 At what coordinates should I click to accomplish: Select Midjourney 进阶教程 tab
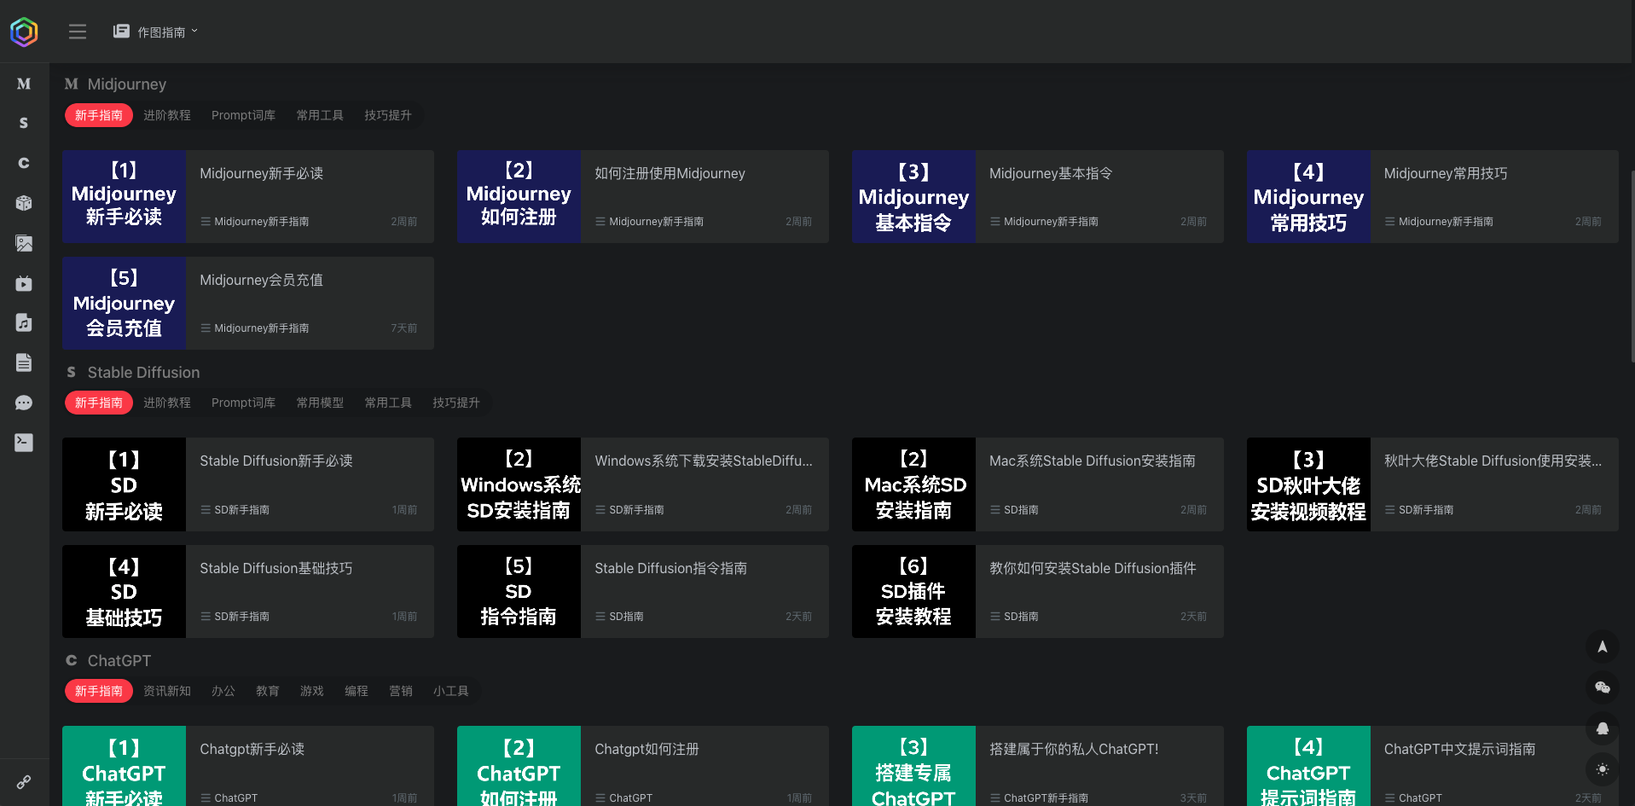click(x=167, y=115)
